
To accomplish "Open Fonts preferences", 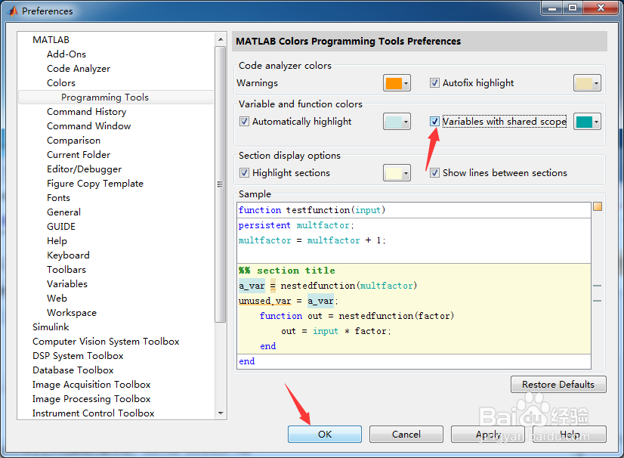I will 58,197.
